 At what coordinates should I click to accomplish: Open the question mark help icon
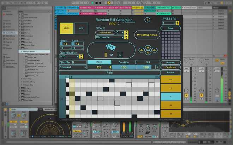tap(147, 20)
